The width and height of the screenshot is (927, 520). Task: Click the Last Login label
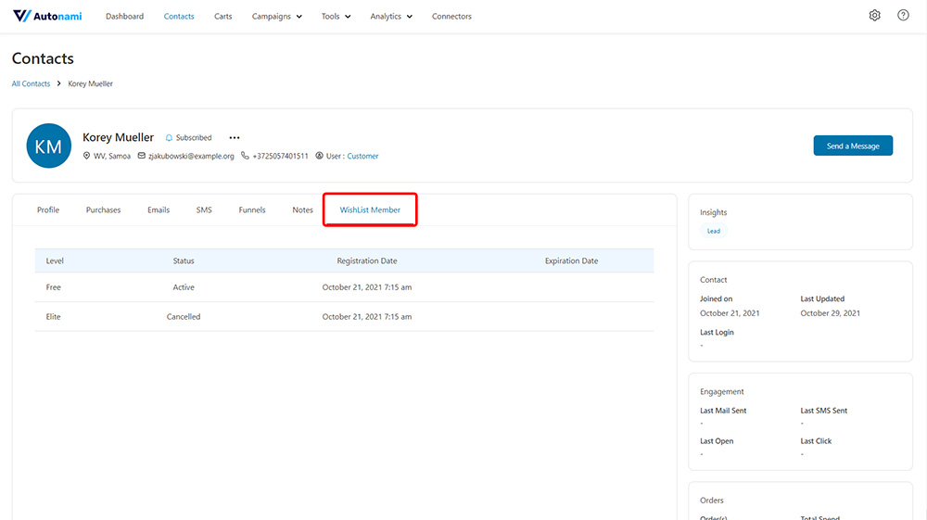click(717, 332)
